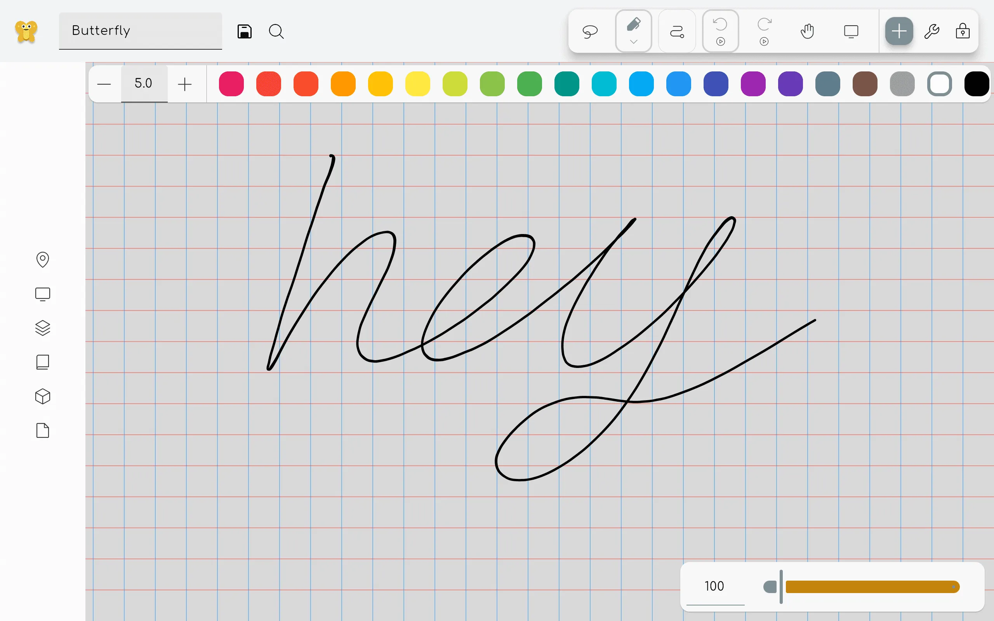Create a new canvas with the plus button
The width and height of the screenshot is (994, 621).
899,31
